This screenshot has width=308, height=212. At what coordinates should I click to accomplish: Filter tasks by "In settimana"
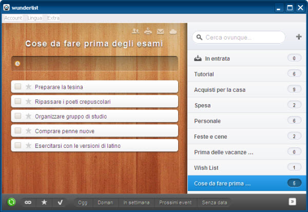[137, 203]
